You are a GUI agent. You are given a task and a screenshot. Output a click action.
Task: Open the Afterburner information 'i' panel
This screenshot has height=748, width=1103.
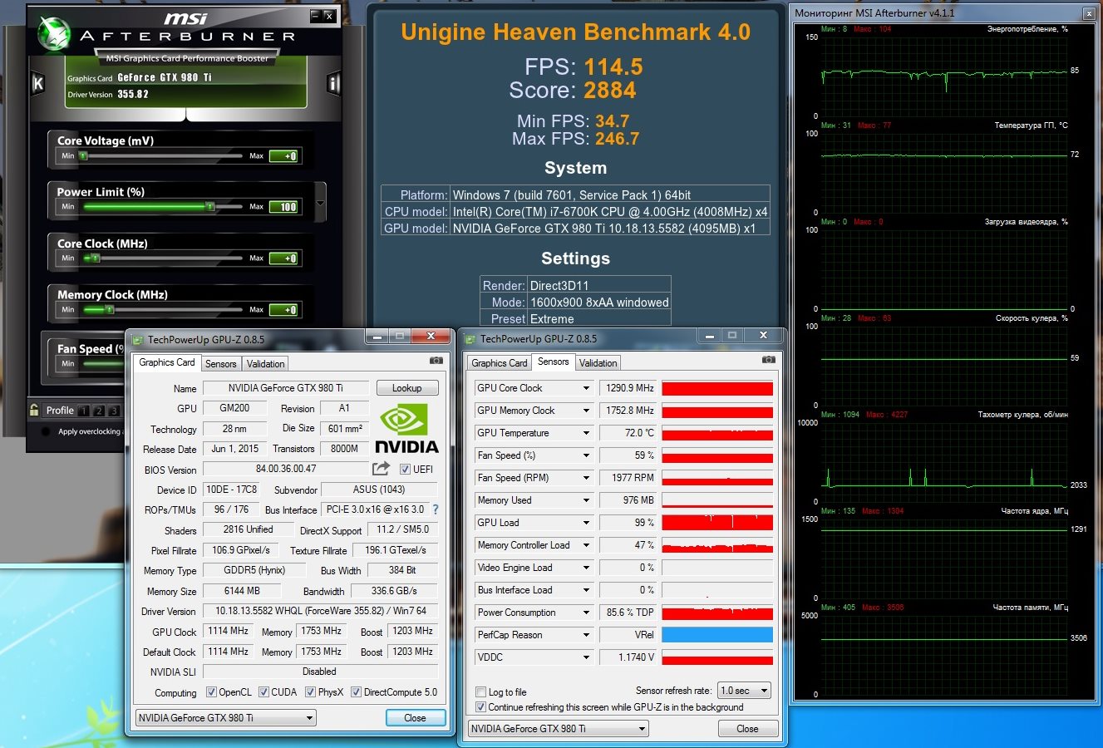point(333,83)
